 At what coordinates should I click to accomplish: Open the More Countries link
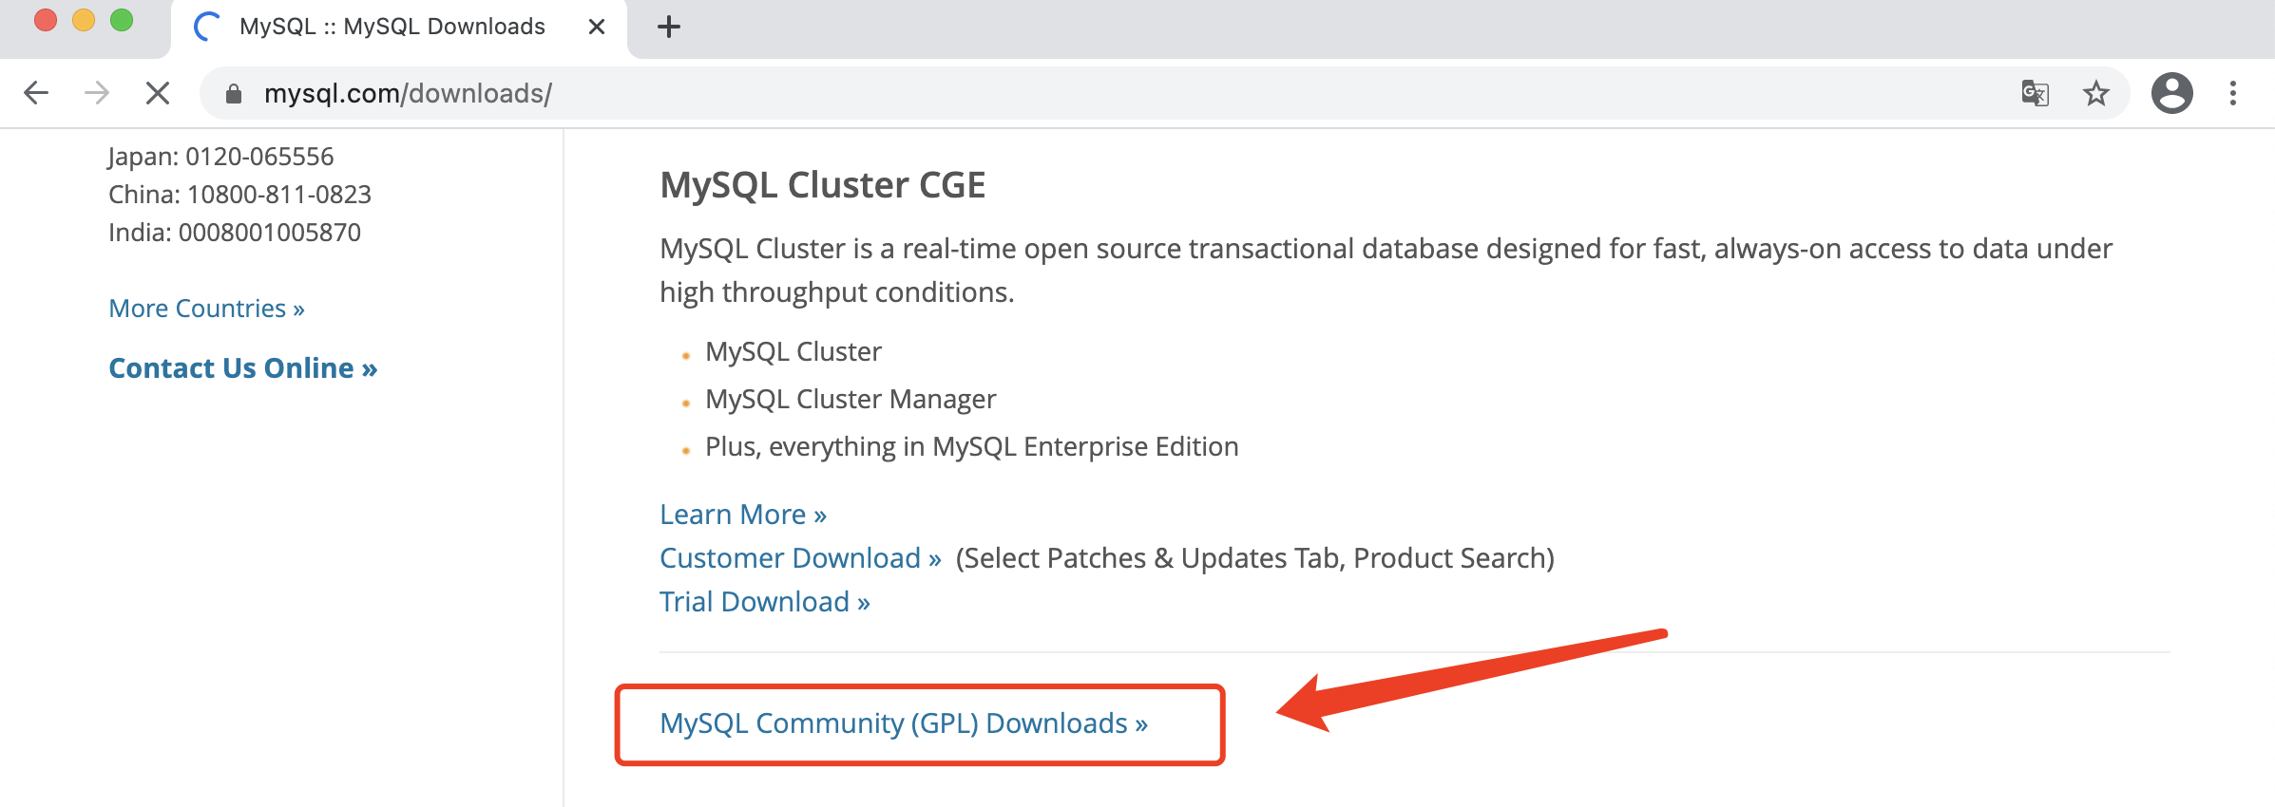[206, 309]
